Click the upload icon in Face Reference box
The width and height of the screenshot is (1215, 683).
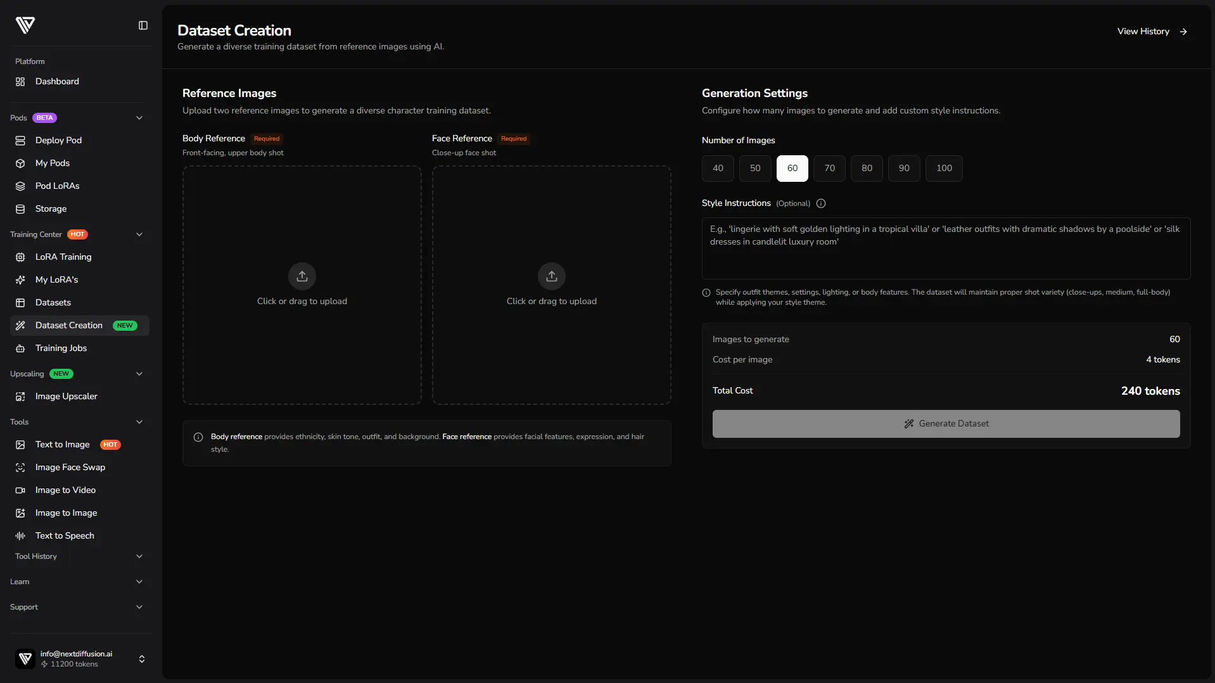pyautogui.click(x=552, y=276)
